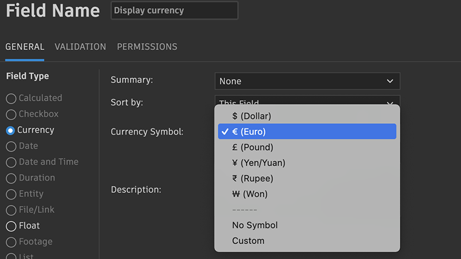Pick ¥ (Yen/Yuan) from the menu
This screenshot has height=259, width=461.
click(258, 163)
